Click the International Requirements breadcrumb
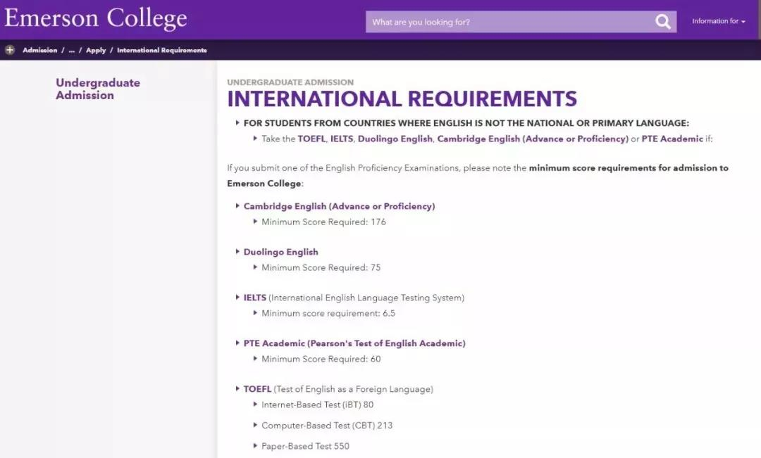Viewport: 761px width, 458px height. tap(161, 50)
